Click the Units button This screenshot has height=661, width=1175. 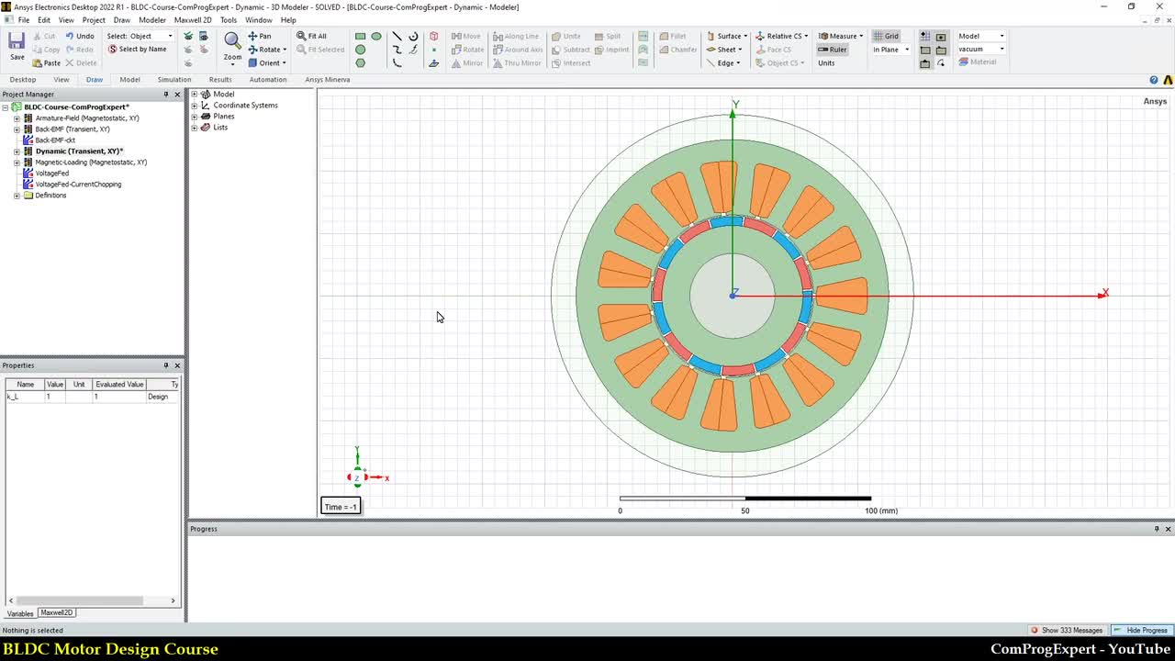[826, 63]
